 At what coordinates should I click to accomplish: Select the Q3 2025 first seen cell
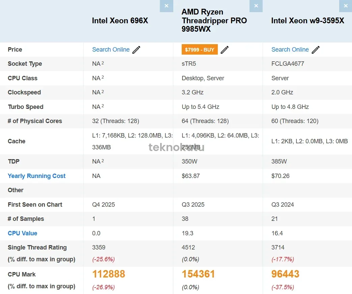(x=193, y=205)
